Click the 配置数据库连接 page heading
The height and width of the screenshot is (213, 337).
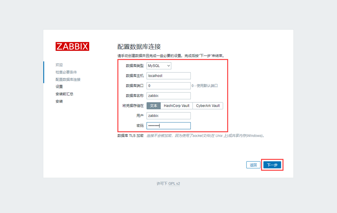[139, 46]
